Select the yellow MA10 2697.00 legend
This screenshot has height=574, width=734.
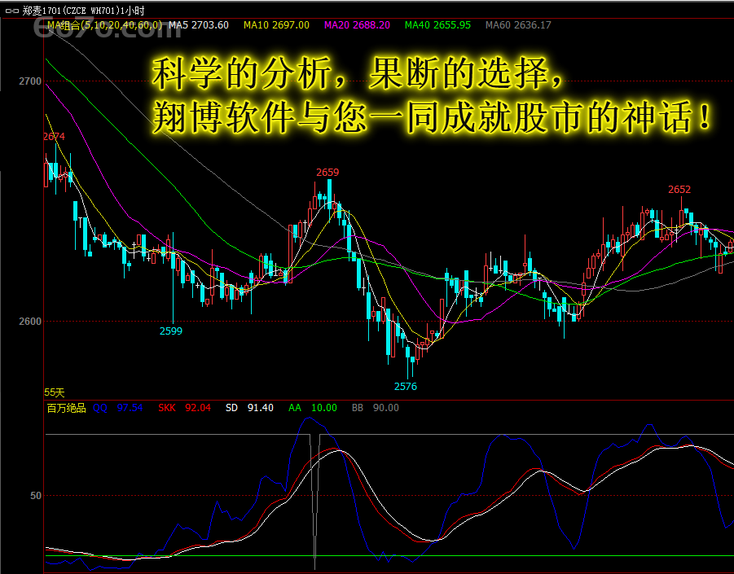click(276, 25)
